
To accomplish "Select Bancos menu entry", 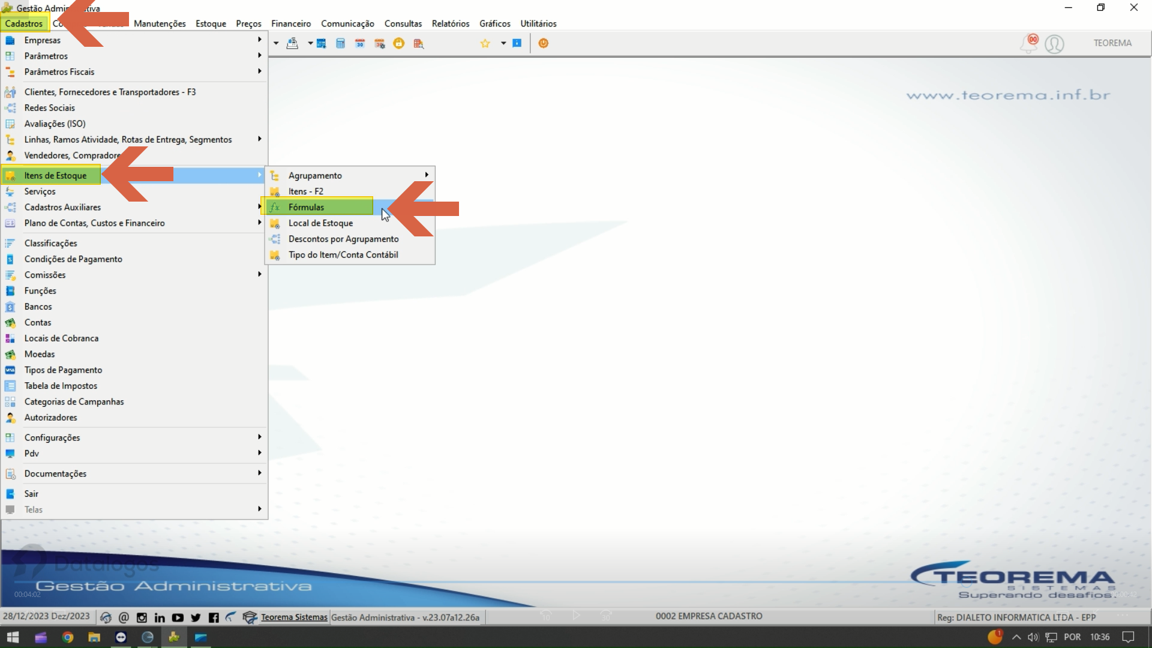I will coord(134,307).
